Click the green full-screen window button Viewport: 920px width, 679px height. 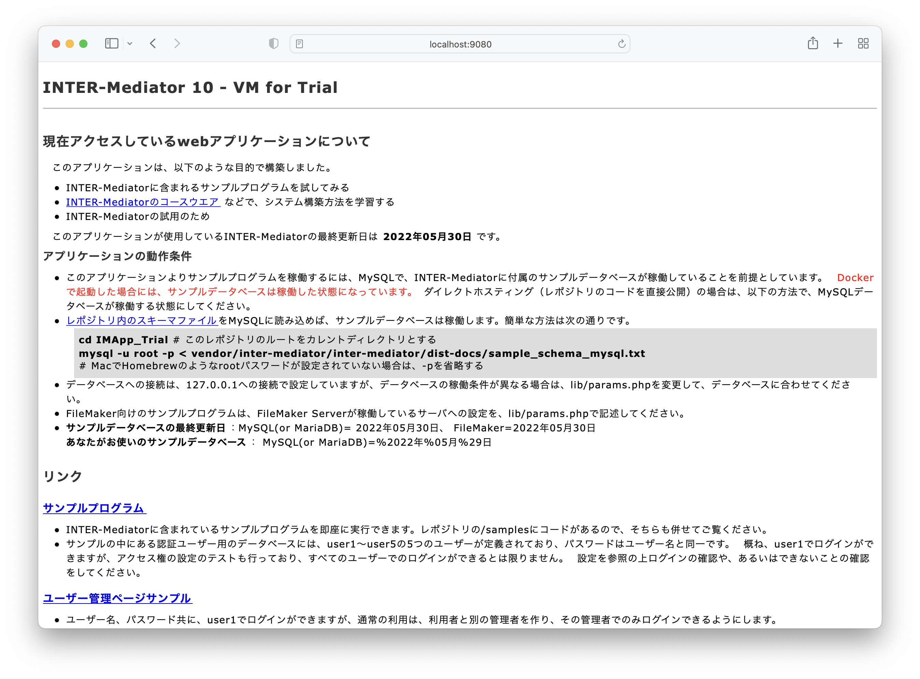coord(83,44)
